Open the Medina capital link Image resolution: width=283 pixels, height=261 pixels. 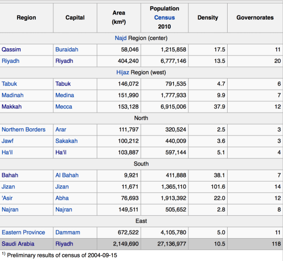(65, 95)
